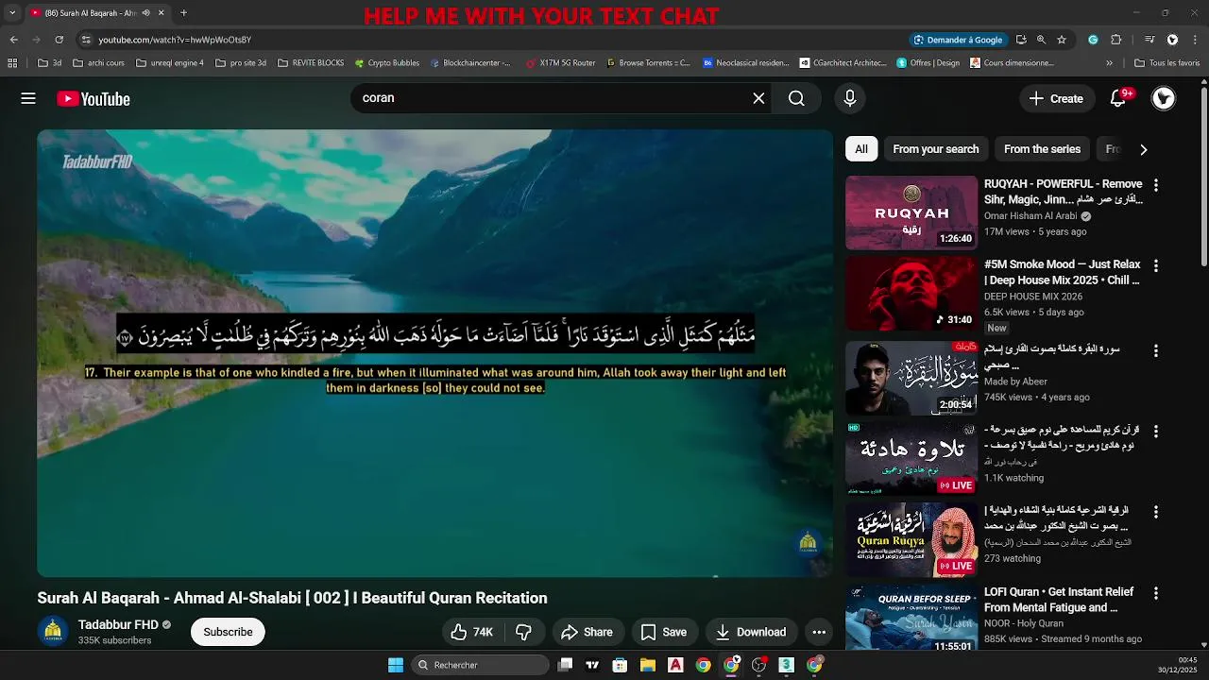Download the video
This screenshot has width=1209, height=680.
751,632
